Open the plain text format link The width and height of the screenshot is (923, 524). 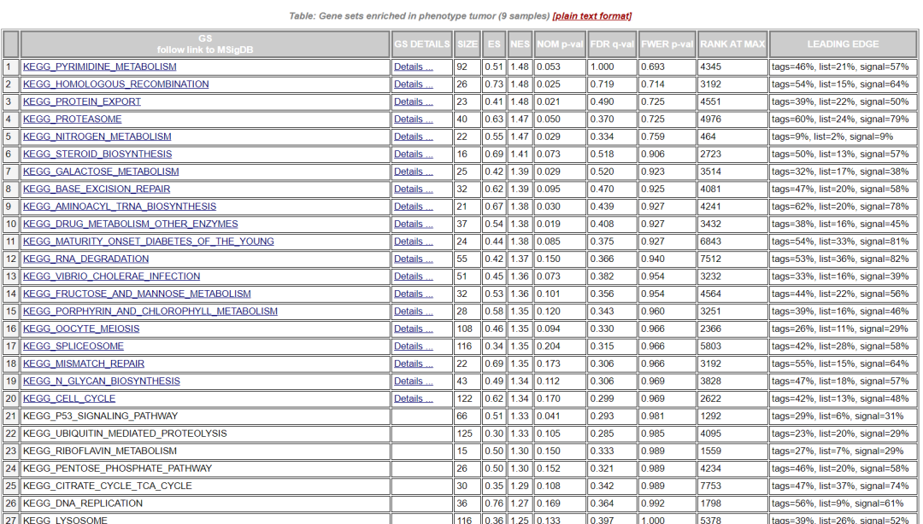coord(591,16)
